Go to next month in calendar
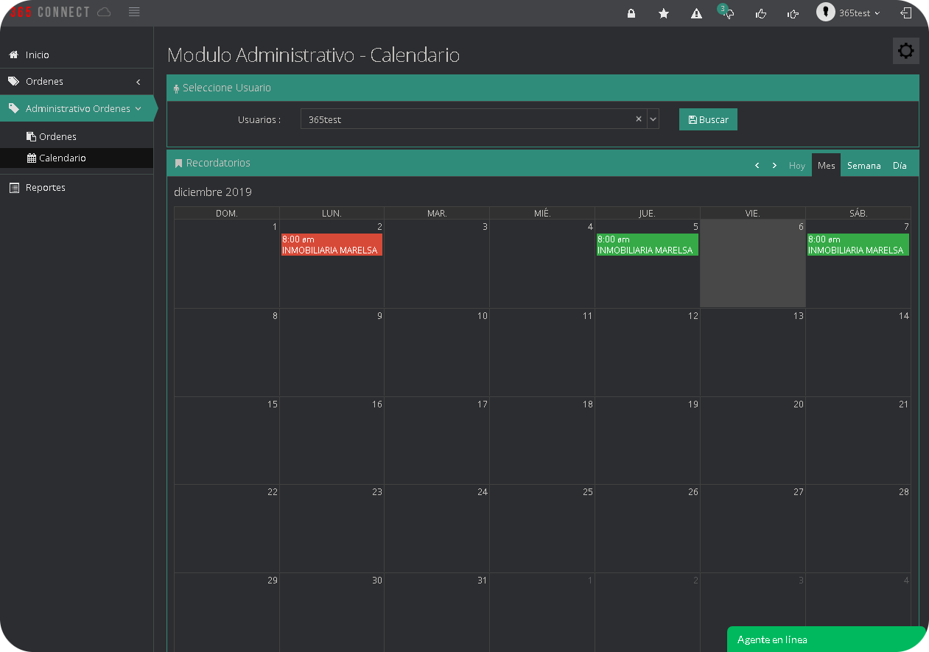929x652 pixels. click(774, 166)
